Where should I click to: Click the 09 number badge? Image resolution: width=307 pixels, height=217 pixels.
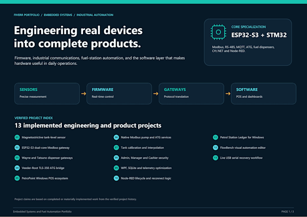[116, 168]
